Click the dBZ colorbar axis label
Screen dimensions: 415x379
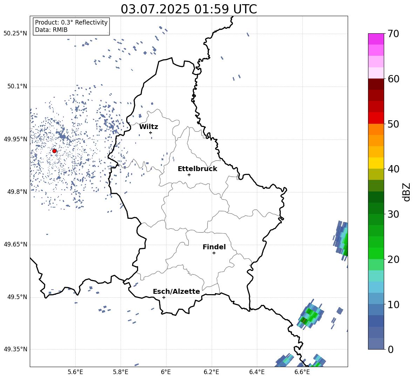pos(407,192)
